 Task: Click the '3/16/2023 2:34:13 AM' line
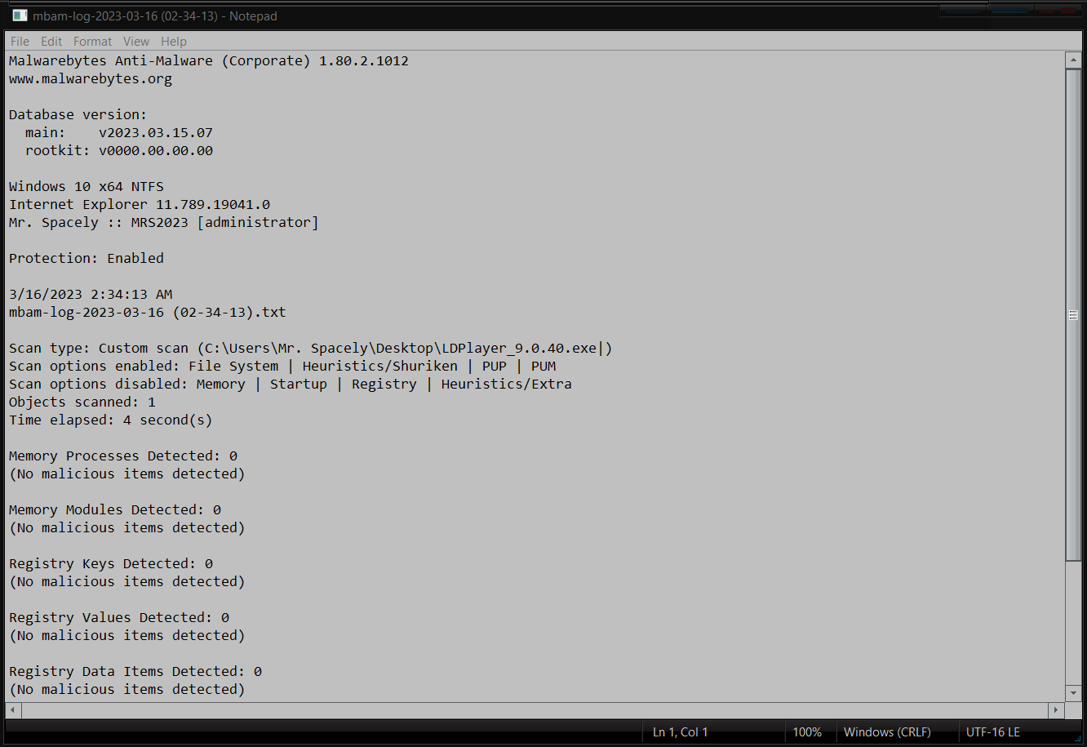click(x=91, y=295)
